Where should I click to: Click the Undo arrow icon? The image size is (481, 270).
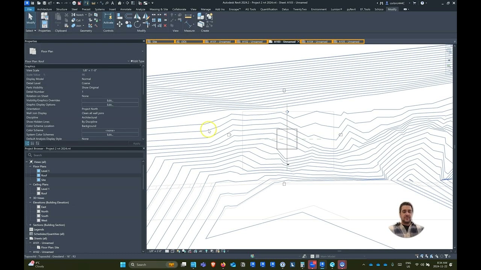[x=58, y=3]
